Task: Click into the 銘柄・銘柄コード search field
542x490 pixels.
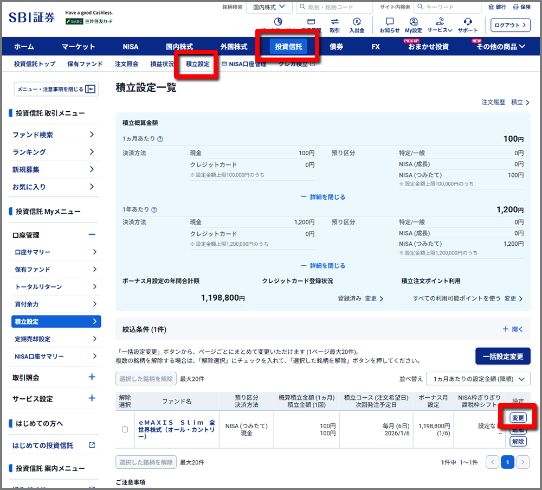Action: click(334, 7)
